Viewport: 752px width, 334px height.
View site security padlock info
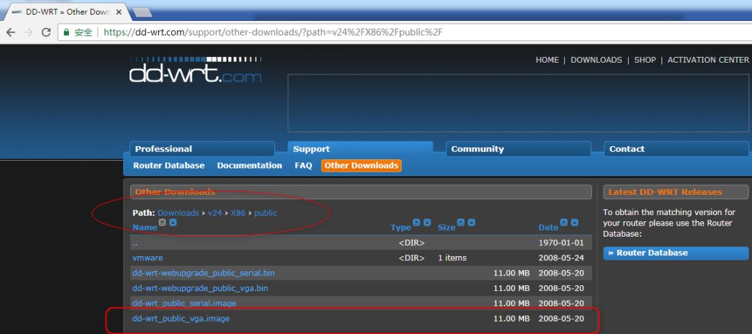click(67, 32)
